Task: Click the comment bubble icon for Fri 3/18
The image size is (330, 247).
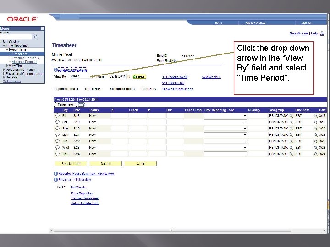Action: pyautogui.click(x=57, y=116)
